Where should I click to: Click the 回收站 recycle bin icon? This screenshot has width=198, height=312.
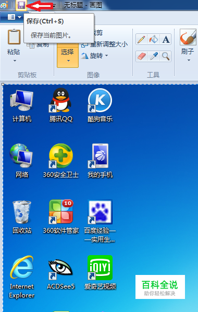(x=22, y=212)
